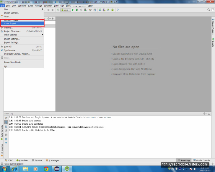The width and height of the screenshot is (215, 172).
Task: Hide the Event Log panel with pin icon
Action: click(x=209, y=113)
